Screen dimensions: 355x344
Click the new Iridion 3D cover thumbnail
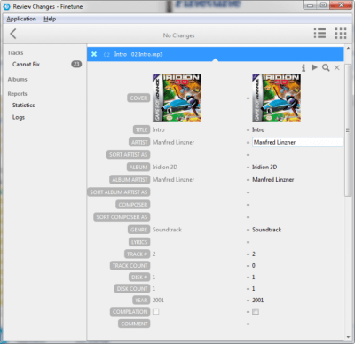coord(277,98)
